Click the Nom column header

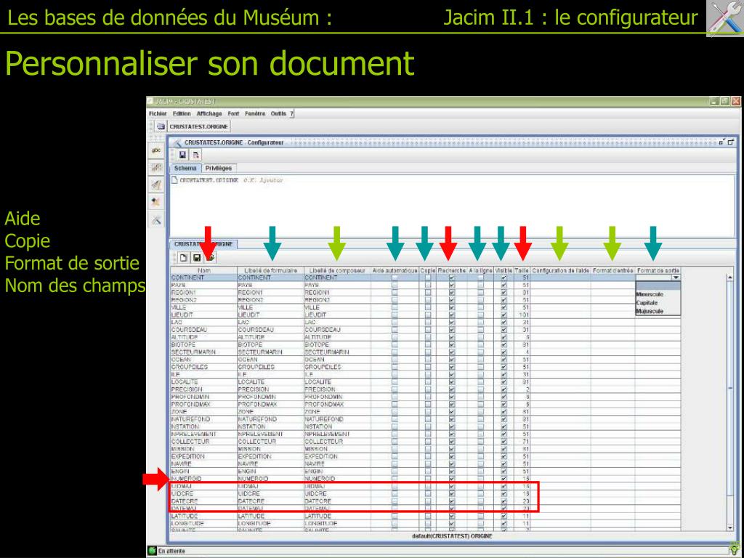[x=203, y=270]
